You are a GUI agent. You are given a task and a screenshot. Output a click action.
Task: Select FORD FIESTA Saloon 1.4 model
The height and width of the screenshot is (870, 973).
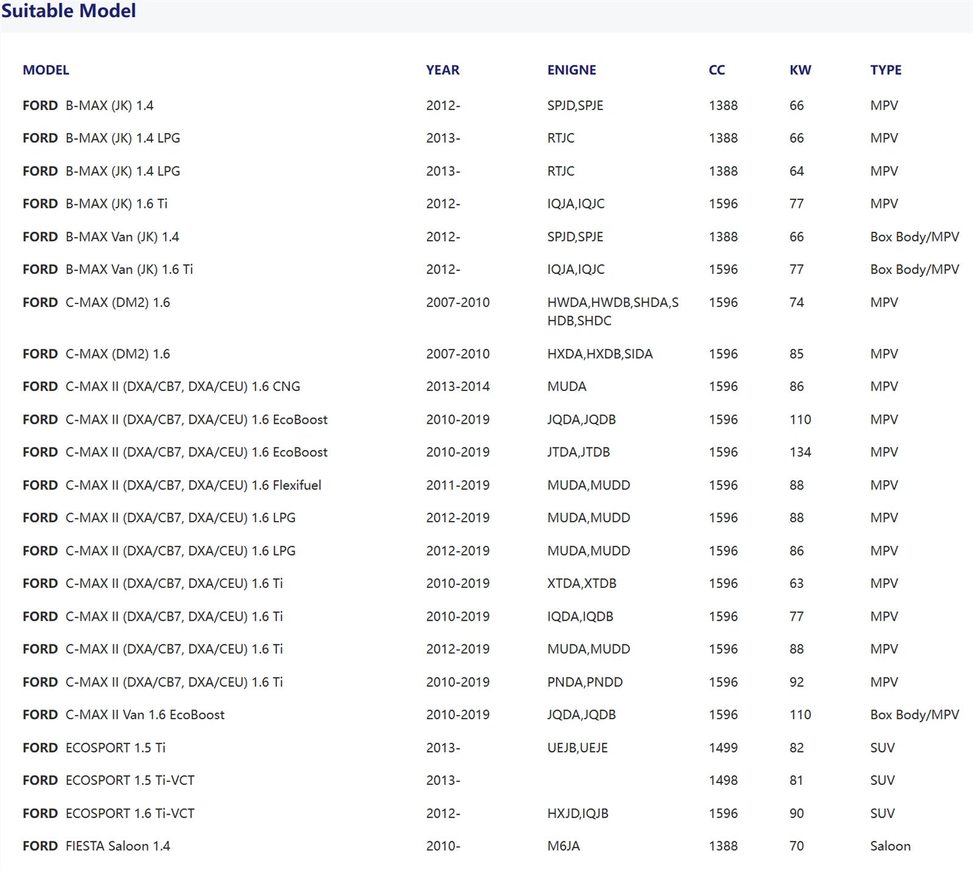pyautogui.click(x=97, y=846)
